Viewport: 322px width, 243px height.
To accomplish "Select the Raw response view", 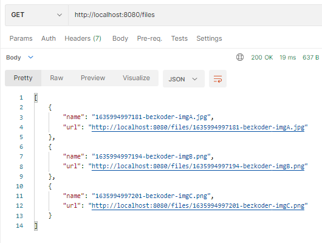I will [57, 78].
